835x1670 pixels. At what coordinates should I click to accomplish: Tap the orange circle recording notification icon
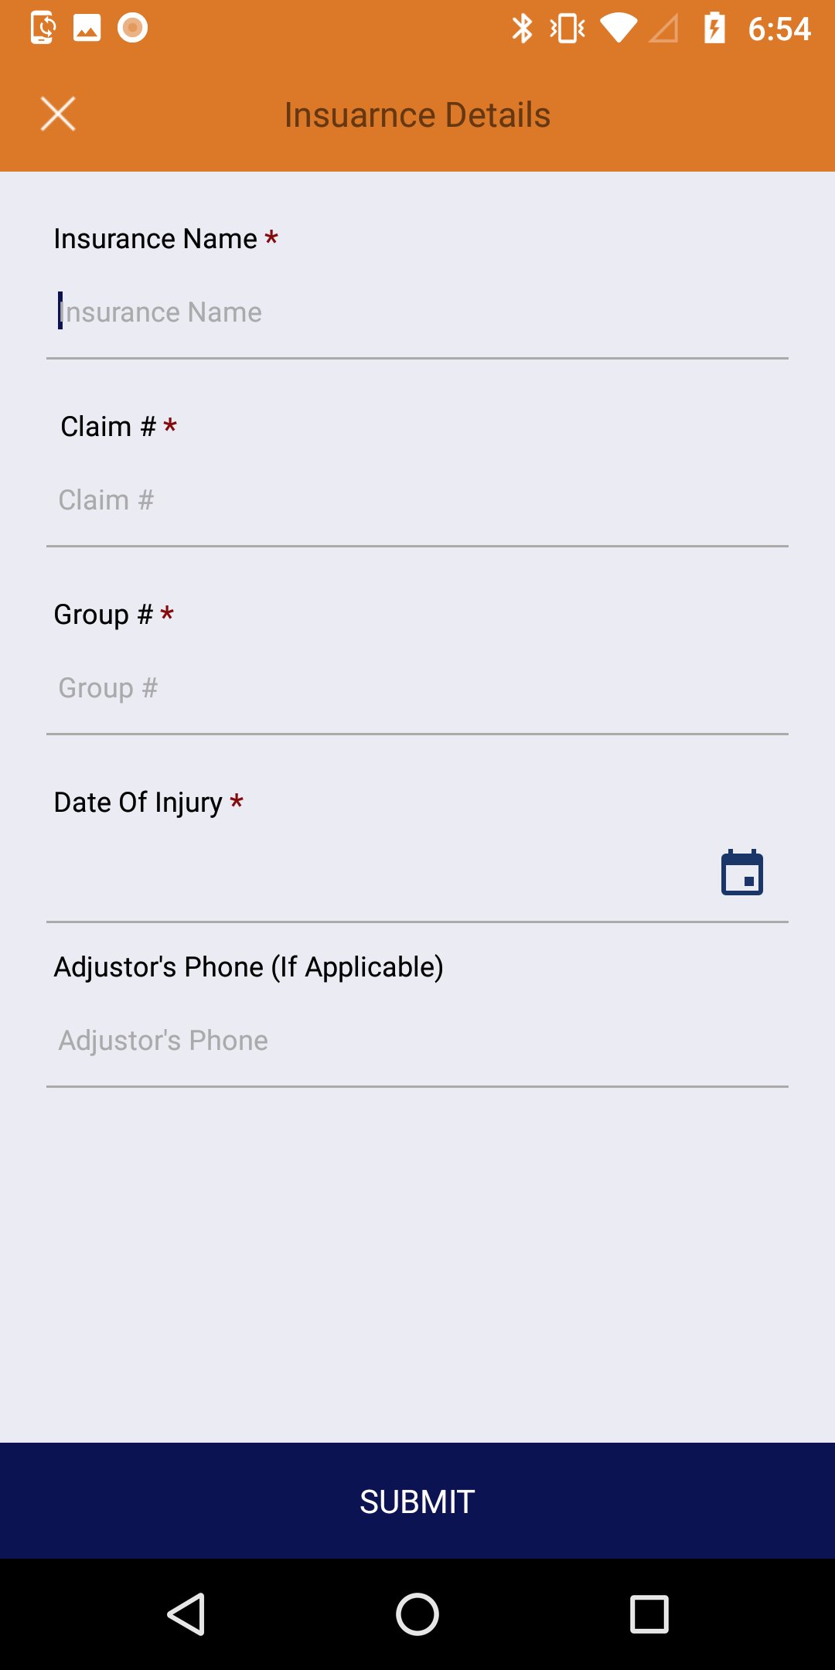(x=133, y=28)
